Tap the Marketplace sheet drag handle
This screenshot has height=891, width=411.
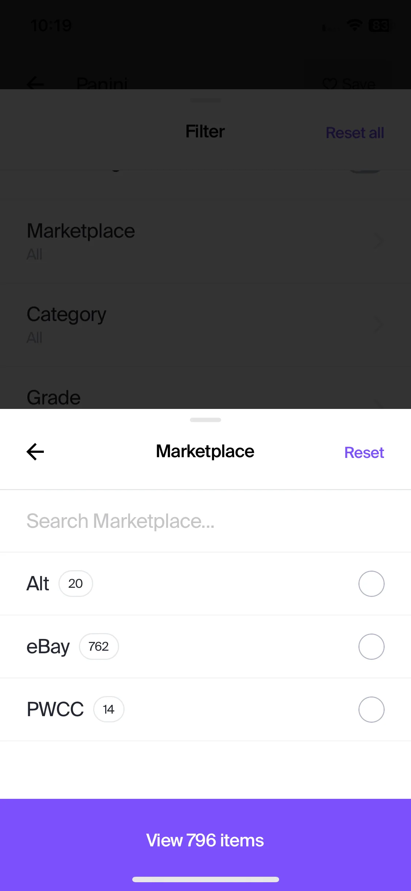coord(205,420)
